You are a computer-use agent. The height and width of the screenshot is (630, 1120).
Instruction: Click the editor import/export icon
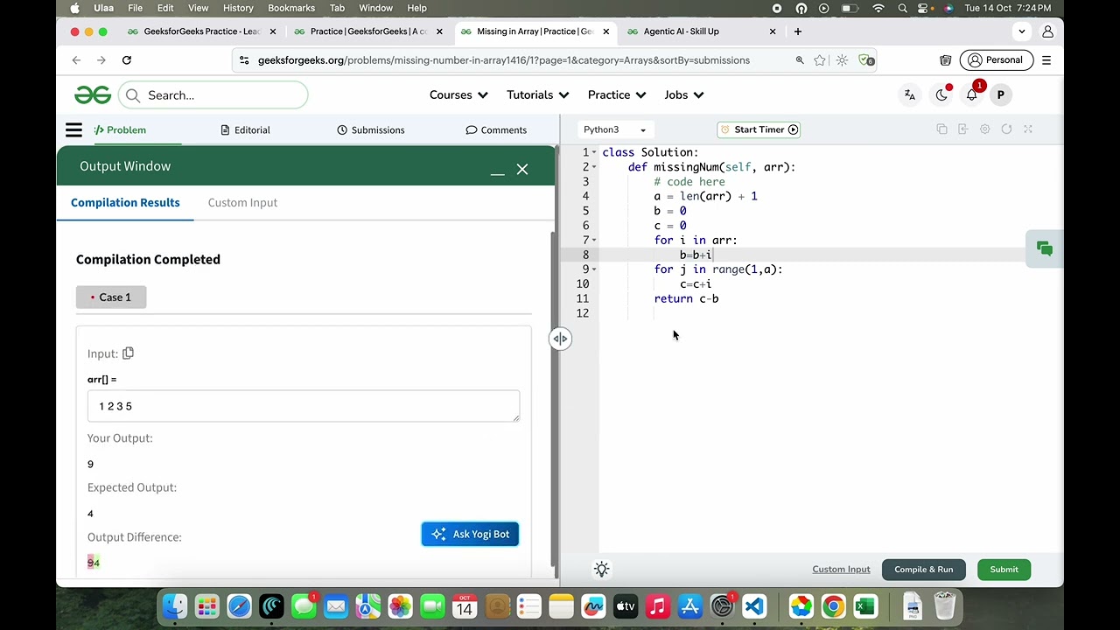962,129
